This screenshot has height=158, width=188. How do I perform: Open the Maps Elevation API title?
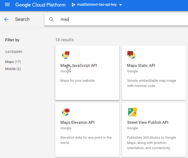77,122
